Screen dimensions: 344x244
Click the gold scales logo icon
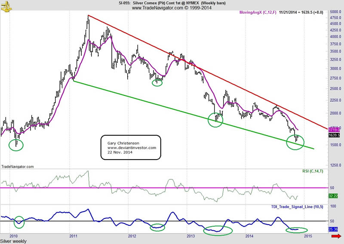pos(6,6)
